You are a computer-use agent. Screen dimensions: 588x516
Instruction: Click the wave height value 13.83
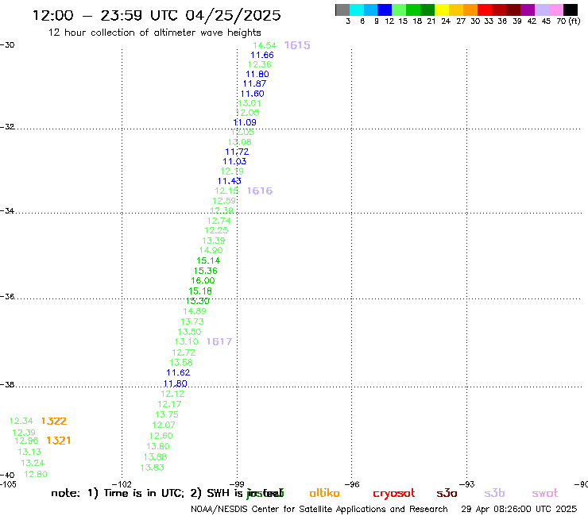coord(153,468)
